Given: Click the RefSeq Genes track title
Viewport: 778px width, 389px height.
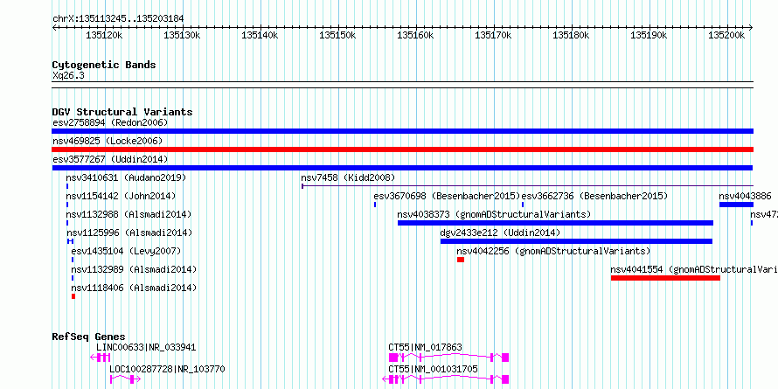Looking at the screenshot, I should click(x=89, y=337).
